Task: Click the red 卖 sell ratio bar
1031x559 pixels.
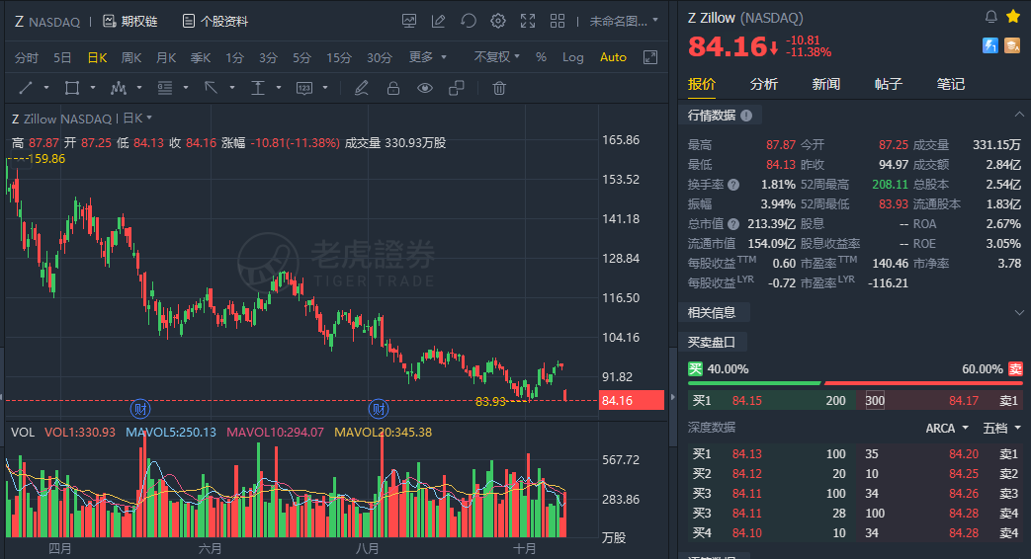Action: [x=924, y=383]
